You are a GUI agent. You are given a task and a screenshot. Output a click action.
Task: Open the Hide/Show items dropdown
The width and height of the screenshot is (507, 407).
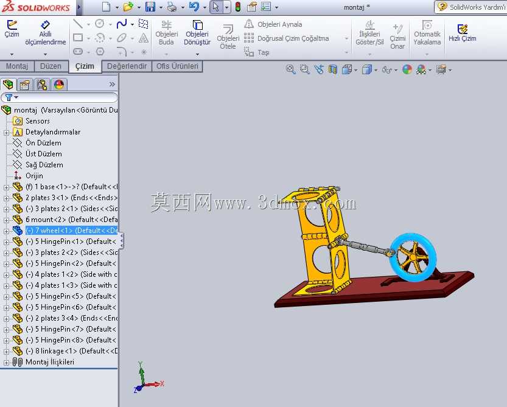pyautogui.click(x=396, y=70)
